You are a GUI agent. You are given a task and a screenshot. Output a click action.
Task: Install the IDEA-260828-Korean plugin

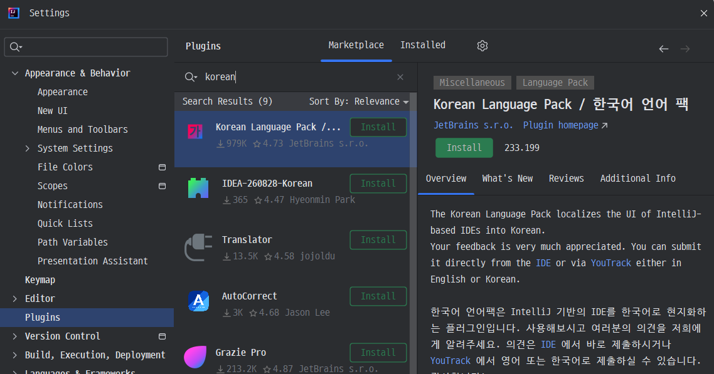378,184
